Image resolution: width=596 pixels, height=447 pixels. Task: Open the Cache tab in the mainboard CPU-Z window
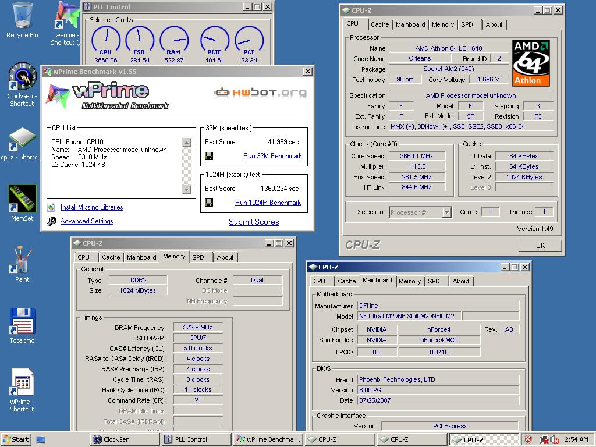pyautogui.click(x=347, y=281)
